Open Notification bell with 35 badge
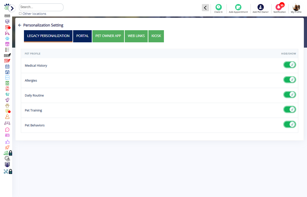Image resolution: width=307 pixels, height=197 pixels. click(x=280, y=8)
